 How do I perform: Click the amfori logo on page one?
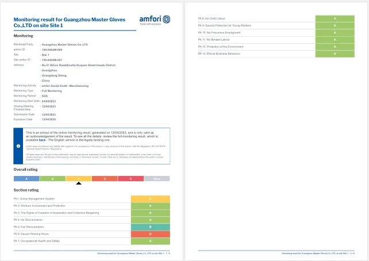coord(155,20)
